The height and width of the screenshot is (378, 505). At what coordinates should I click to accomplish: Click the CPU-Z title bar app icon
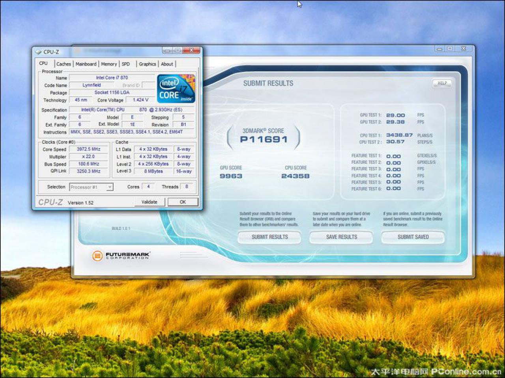click(x=38, y=52)
